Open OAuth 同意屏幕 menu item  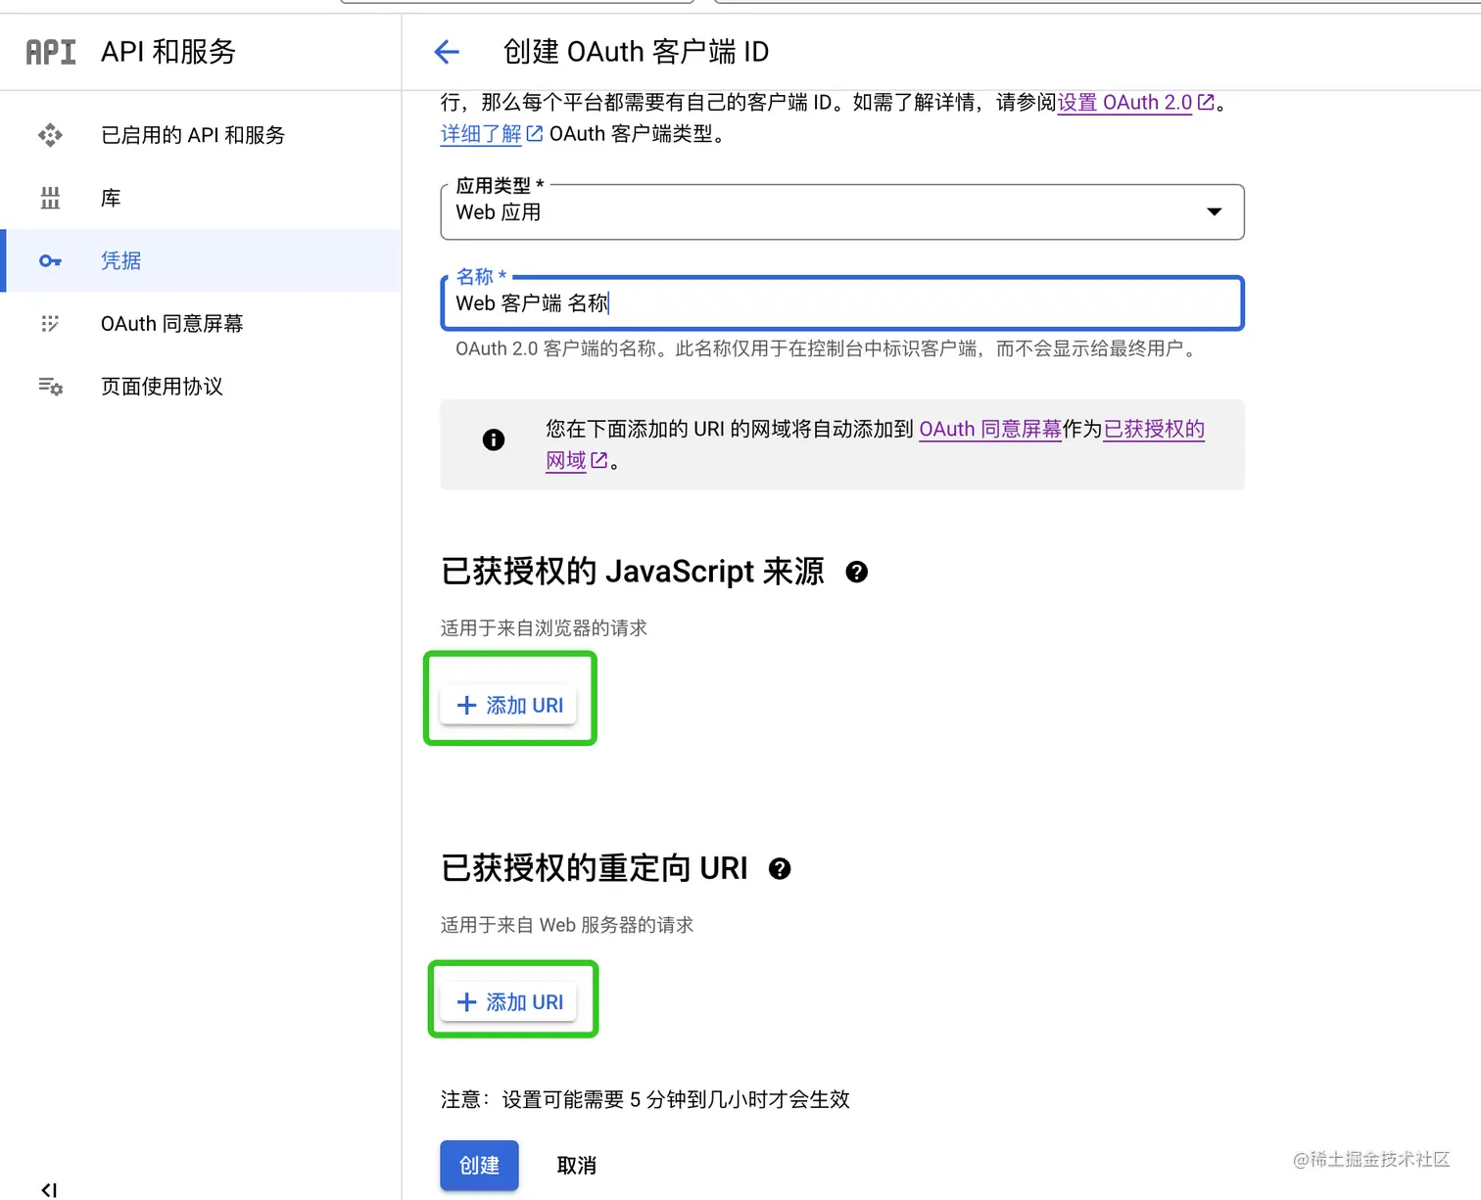201,323
